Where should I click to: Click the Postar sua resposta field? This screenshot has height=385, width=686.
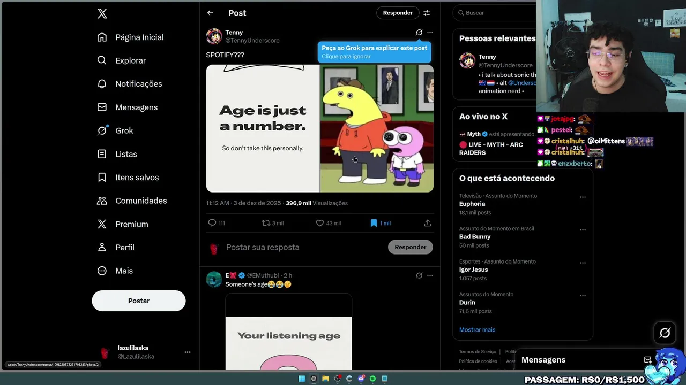303,247
